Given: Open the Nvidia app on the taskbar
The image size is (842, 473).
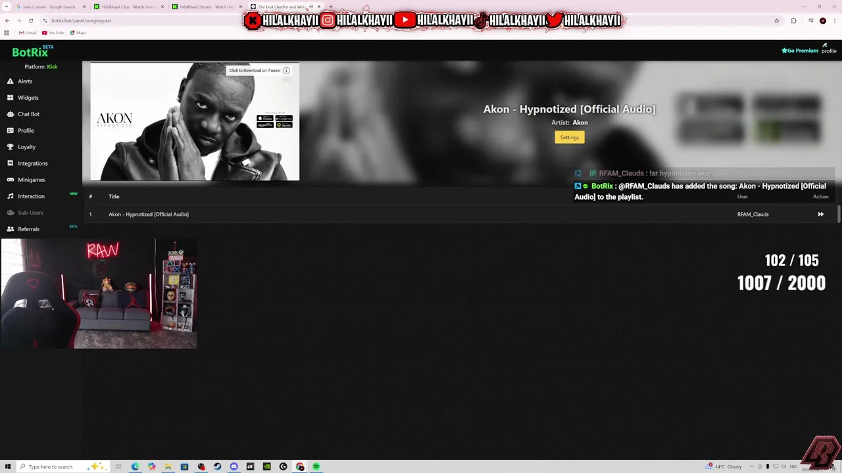Looking at the screenshot, I should tap(266, 466).
